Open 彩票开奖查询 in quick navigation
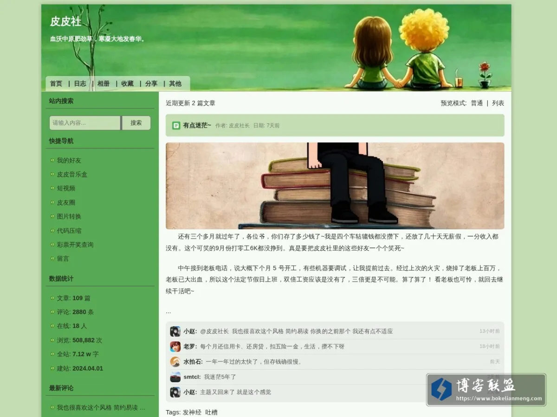 click(x=75, y=244)
